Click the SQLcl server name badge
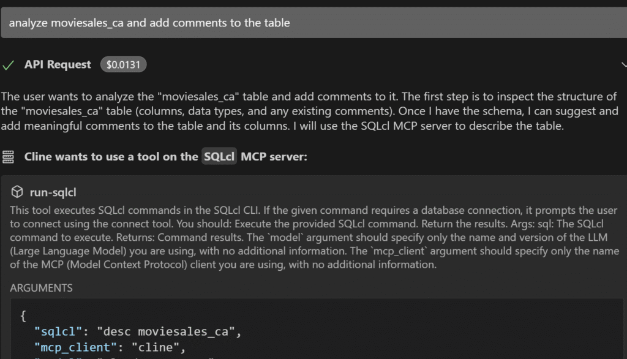The image size is (627, 359). coord(219,157)
